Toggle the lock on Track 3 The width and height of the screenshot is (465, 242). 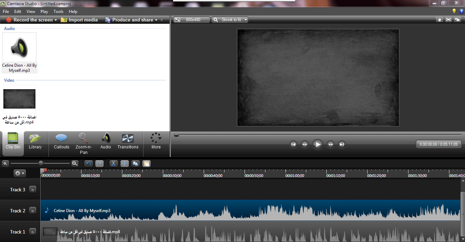(33, 189)
